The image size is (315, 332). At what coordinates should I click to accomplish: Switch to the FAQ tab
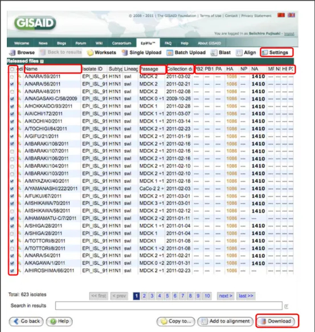[168, 43]
